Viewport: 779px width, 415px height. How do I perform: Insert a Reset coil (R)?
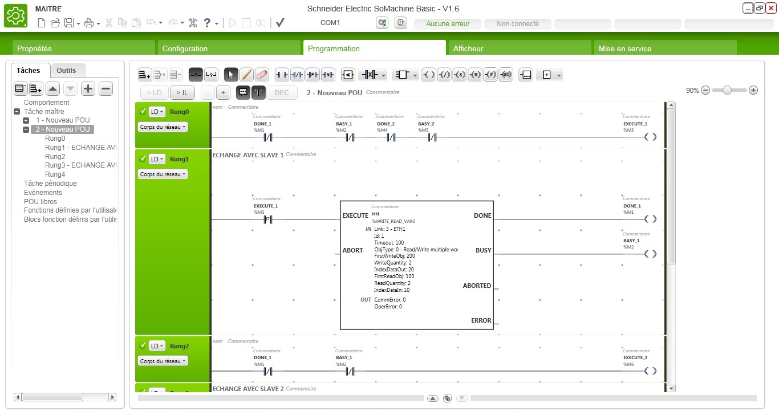tap(474, 75)
